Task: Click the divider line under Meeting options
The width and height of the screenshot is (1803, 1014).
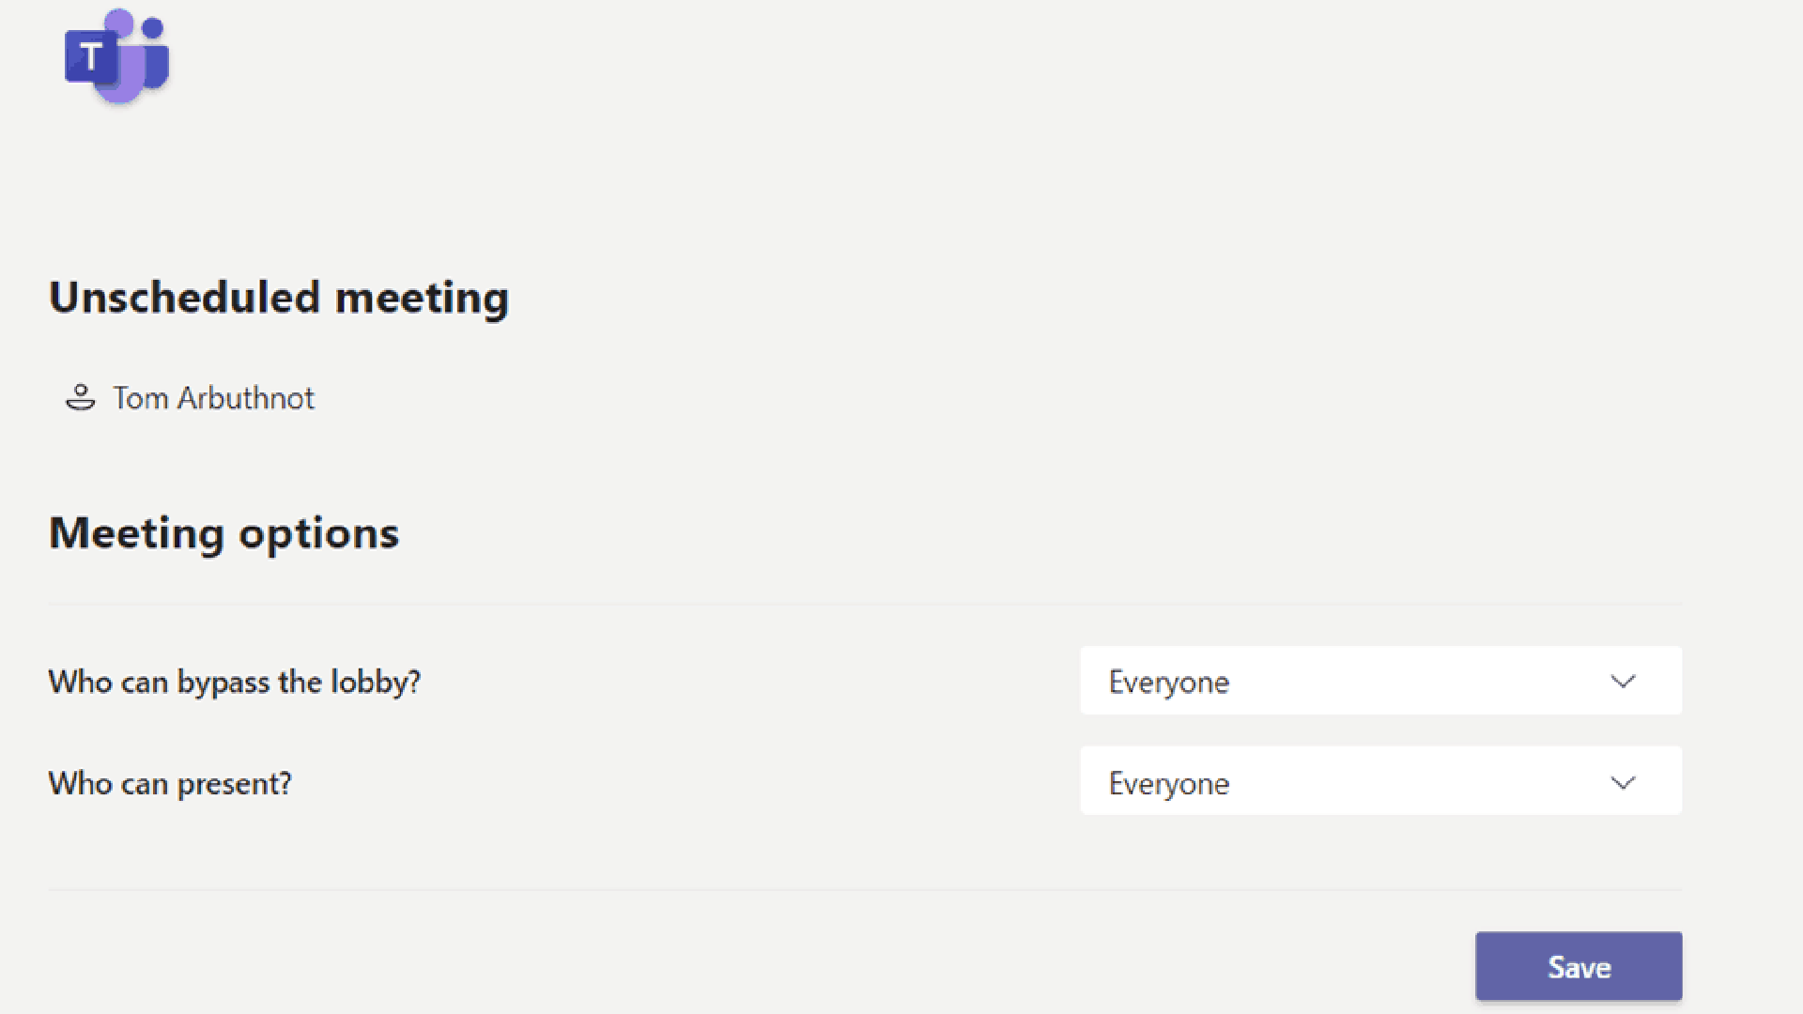Action: point(864,605)
